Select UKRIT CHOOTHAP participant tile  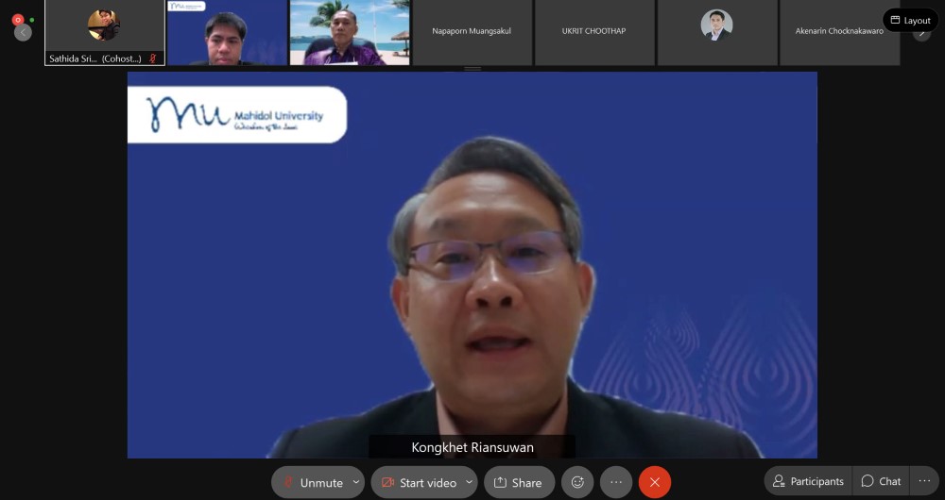pyautogui.click(x=593, y=32)
